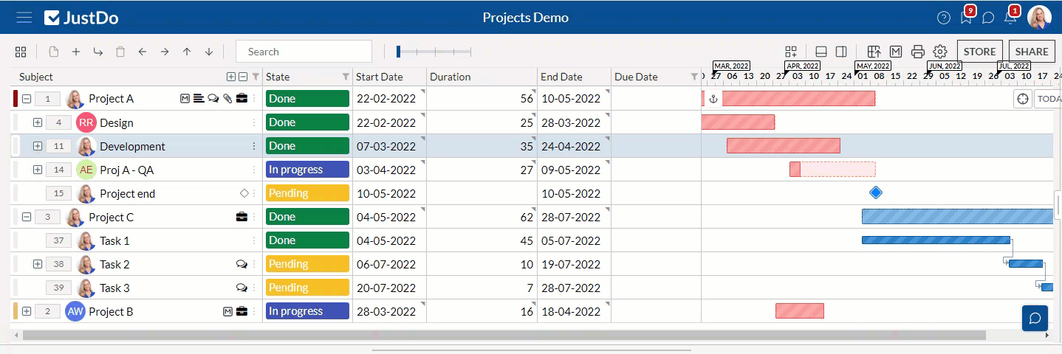This screenshot has height=354, width=1062.
Task: Add a new task with plus icon
Action: click(x=75, y=52)
